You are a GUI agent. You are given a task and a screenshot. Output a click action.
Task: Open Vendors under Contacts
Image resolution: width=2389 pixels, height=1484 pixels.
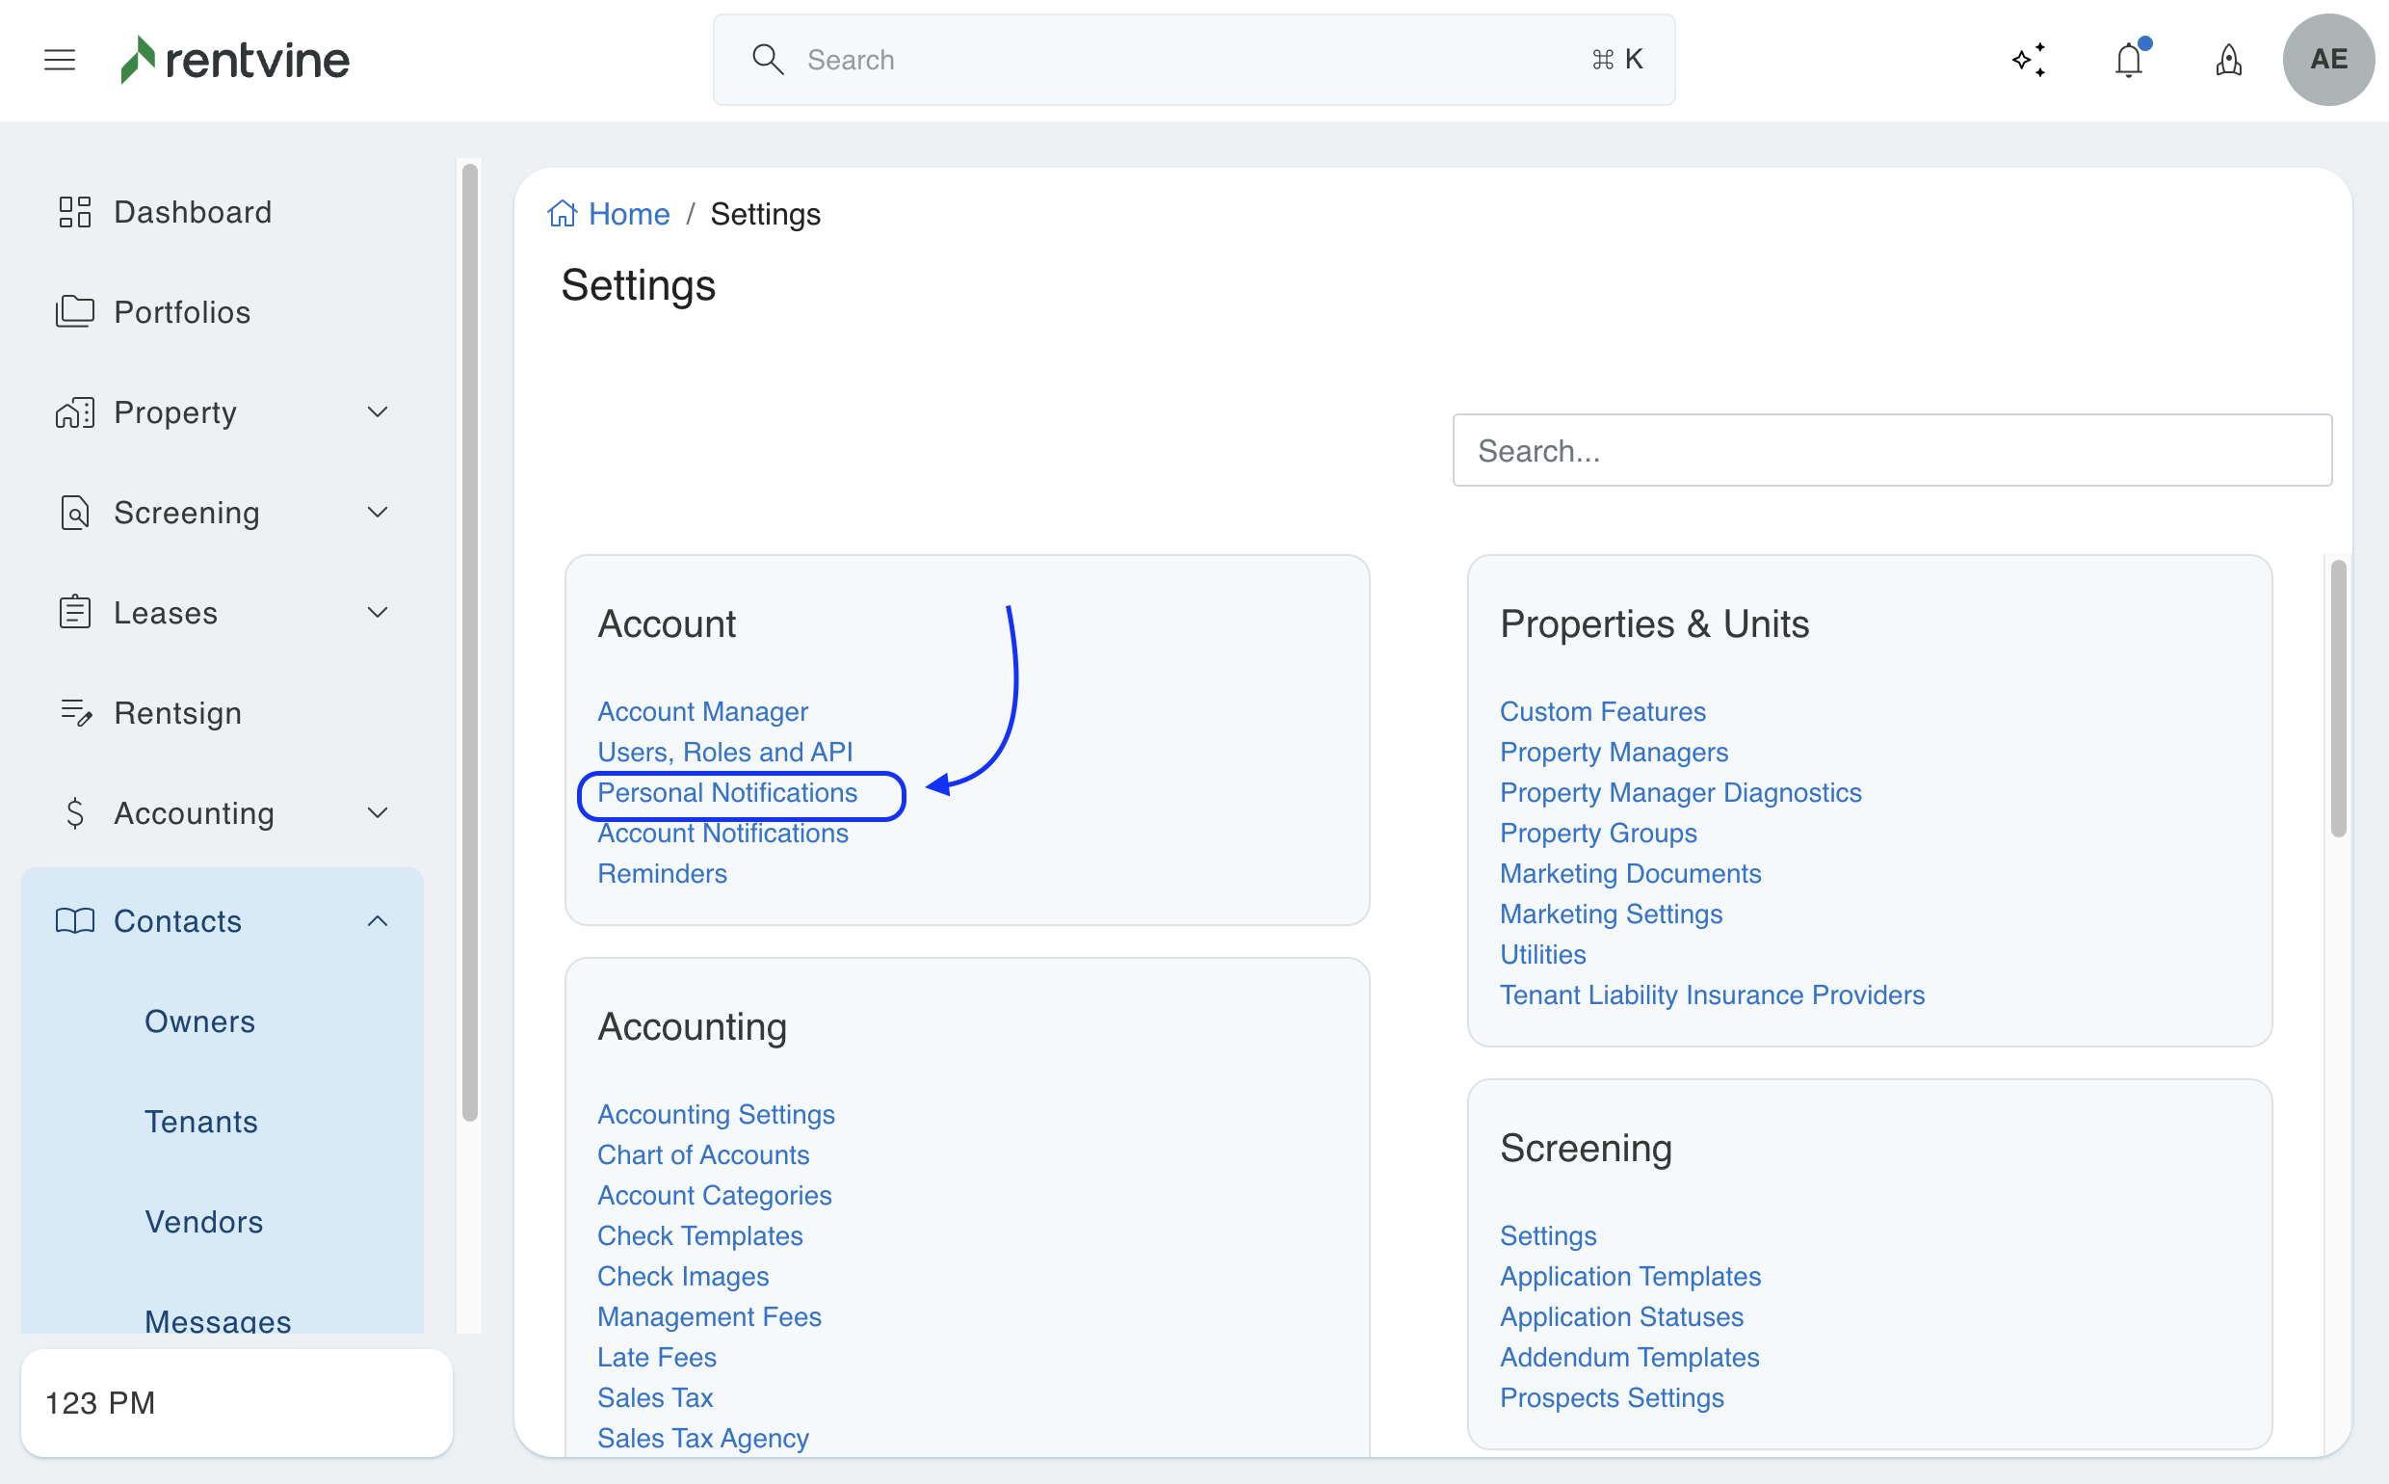pos(204,1221)
